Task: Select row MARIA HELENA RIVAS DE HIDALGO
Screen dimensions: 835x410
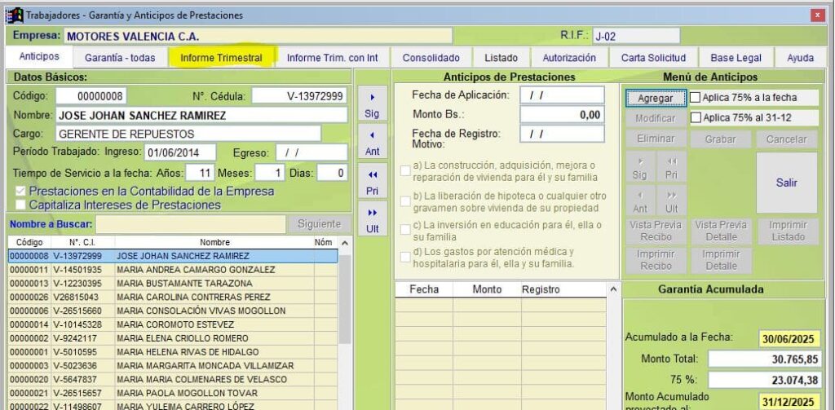Action: (173, 352)
